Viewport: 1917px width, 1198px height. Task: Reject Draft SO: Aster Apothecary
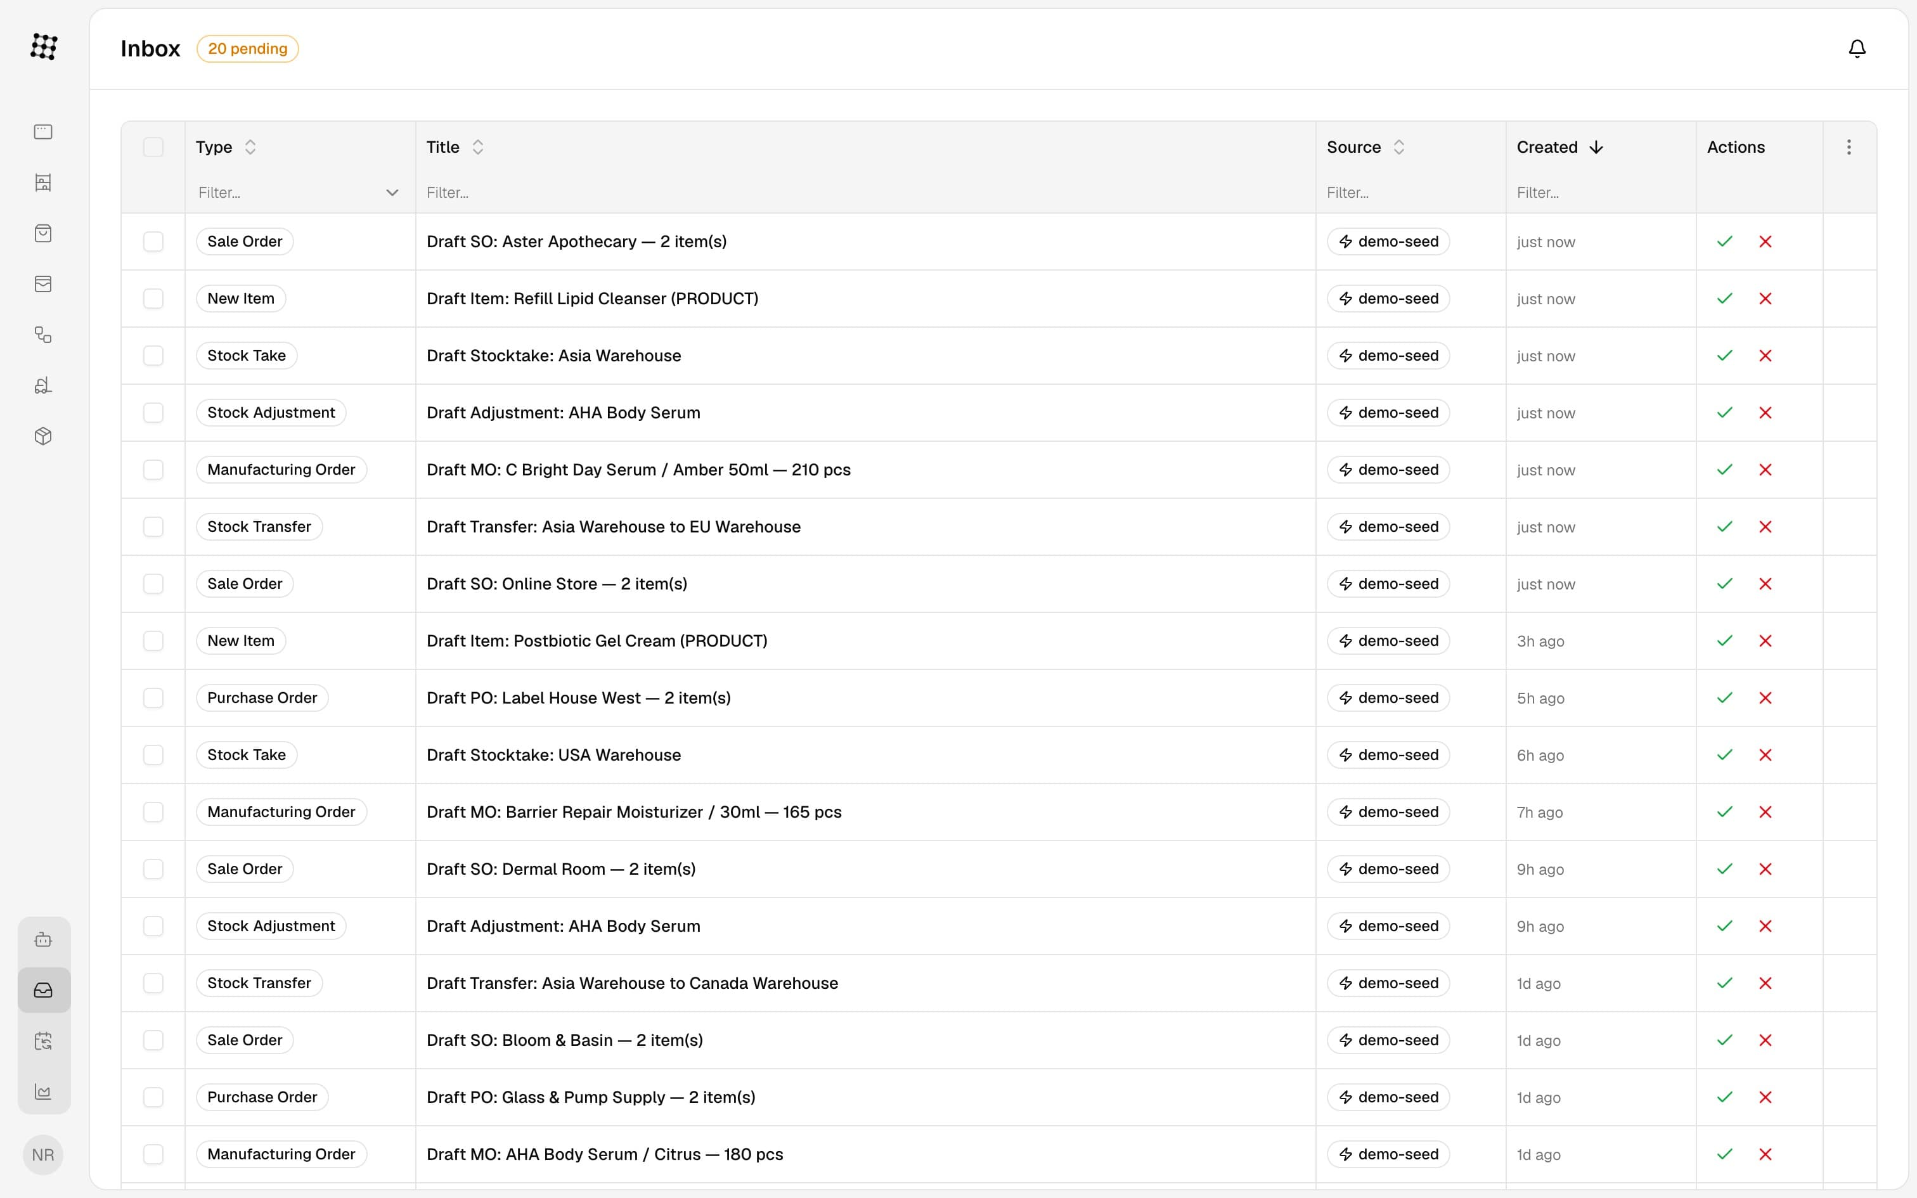1765,242
